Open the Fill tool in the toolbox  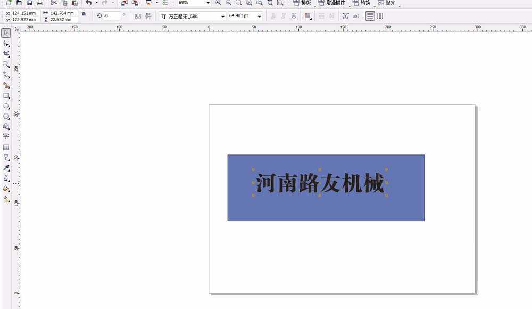pos(6,188)
